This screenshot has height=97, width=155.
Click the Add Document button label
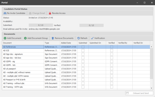click(14, 38)
